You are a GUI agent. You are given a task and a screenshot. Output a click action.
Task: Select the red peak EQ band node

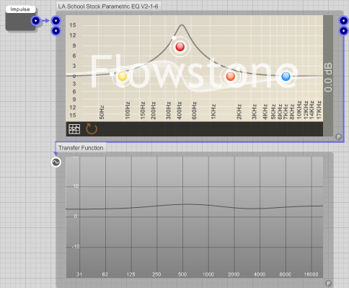point(180,47)
